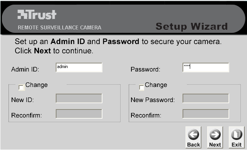
Task: Click the "Set up an Admin ID" instruction line
Action: pyautogui.click(x=118, y=42)
